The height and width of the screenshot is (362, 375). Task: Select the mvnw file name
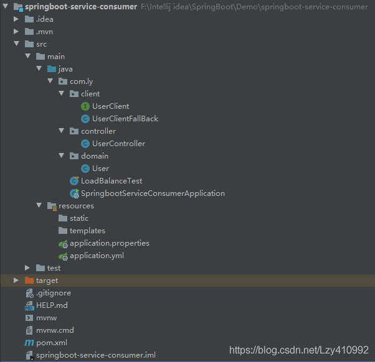46,318
